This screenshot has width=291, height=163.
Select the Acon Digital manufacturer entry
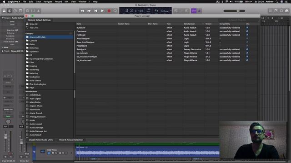point(35,99)
